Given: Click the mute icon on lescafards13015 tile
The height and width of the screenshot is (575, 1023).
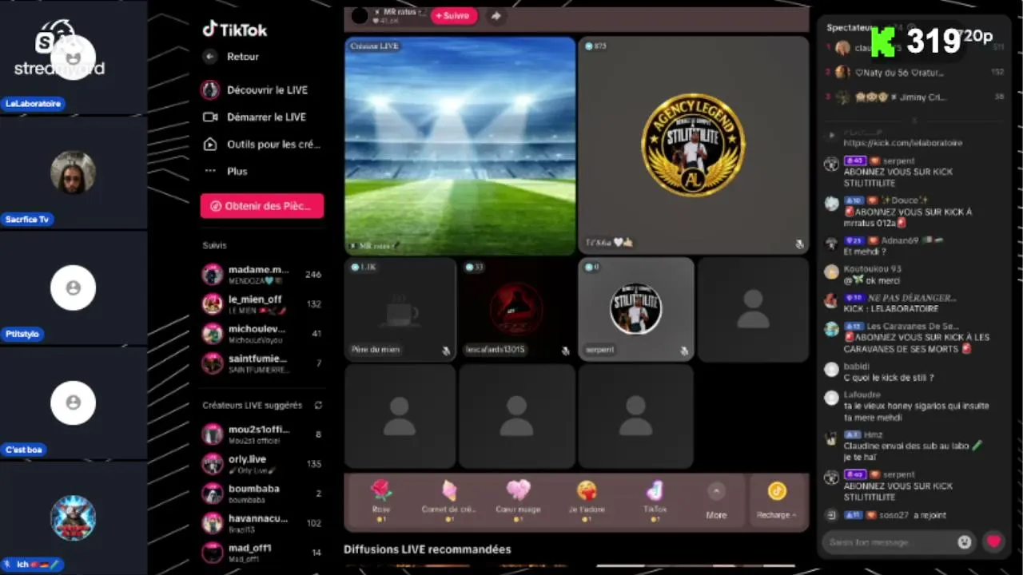Looking at the screenshot, I should [565, 351].
